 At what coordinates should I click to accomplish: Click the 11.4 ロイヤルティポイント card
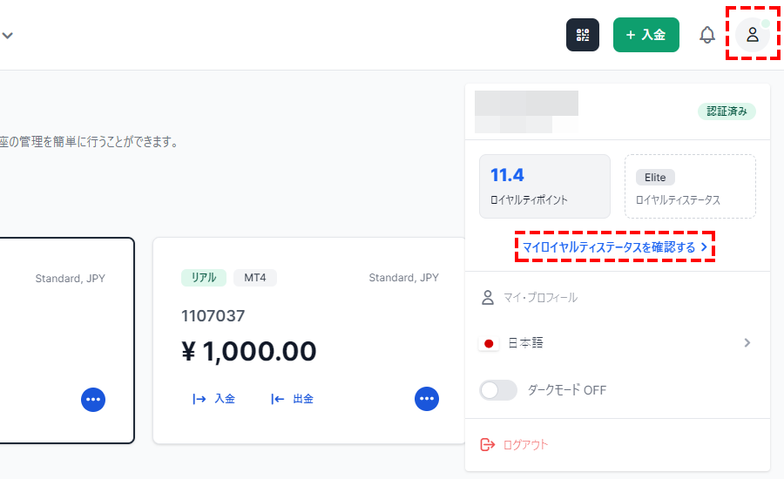(x=544, y=186)
